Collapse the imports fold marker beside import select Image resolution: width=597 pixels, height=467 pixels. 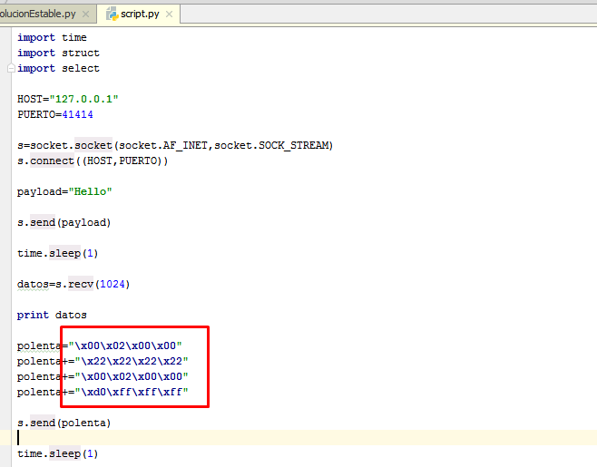point(11,69)
